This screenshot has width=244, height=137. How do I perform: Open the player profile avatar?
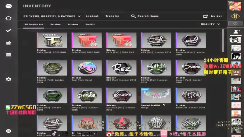235,6
